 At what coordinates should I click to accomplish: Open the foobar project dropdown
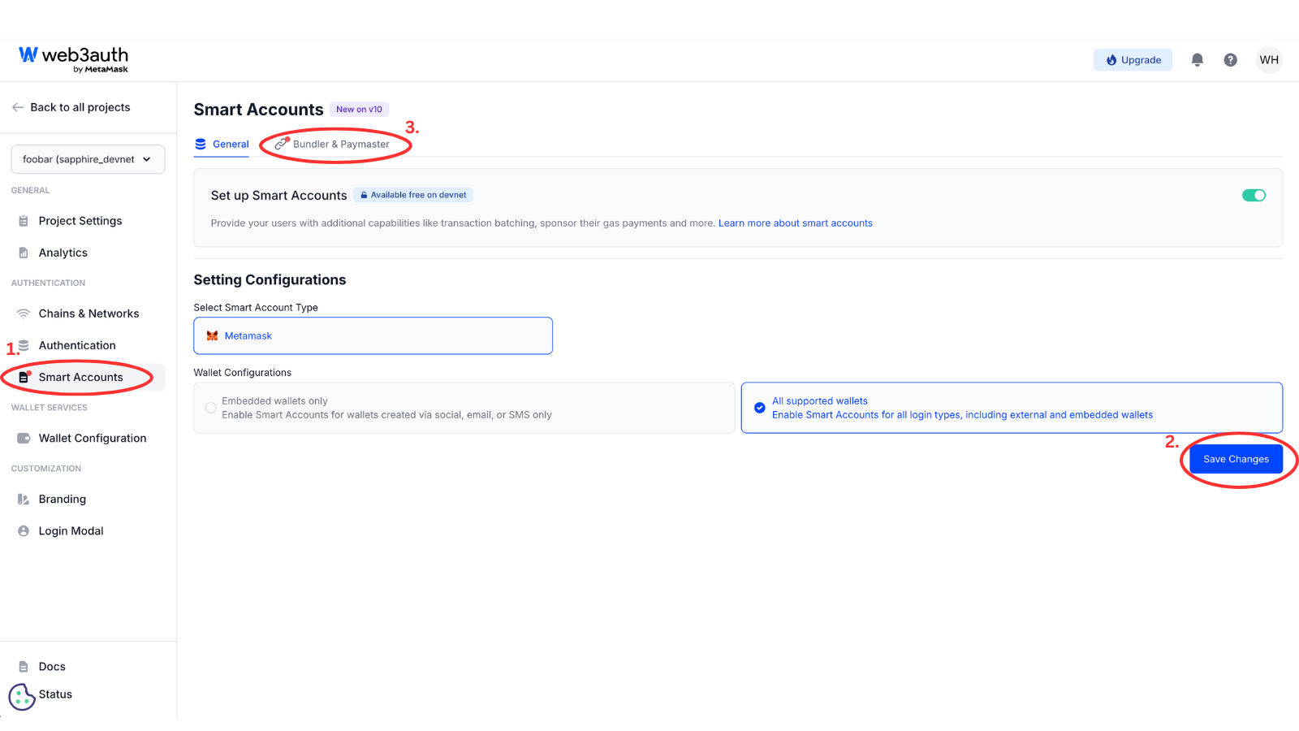pyautogui.click(x=88, y=159)
